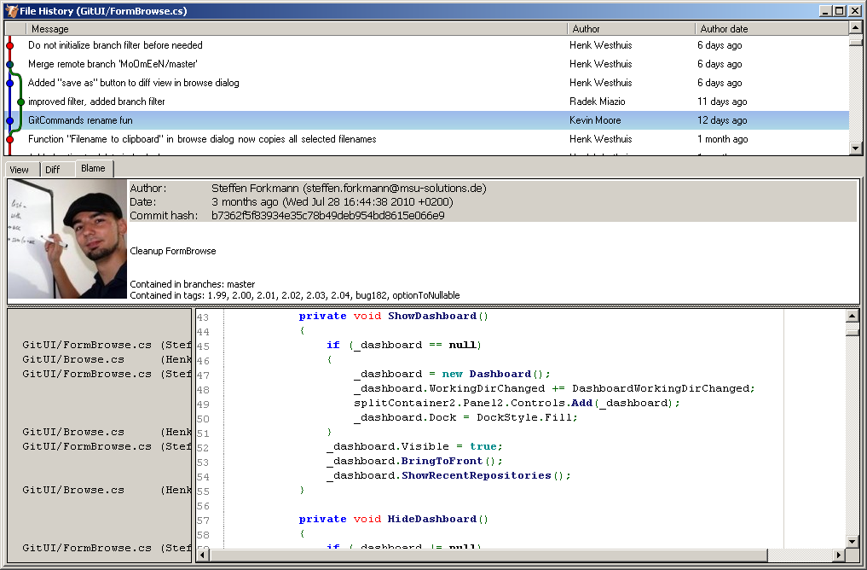Click green graph node beside 'improved filter' commit
This screenshot has height=570, width=867.
[20, 102]
